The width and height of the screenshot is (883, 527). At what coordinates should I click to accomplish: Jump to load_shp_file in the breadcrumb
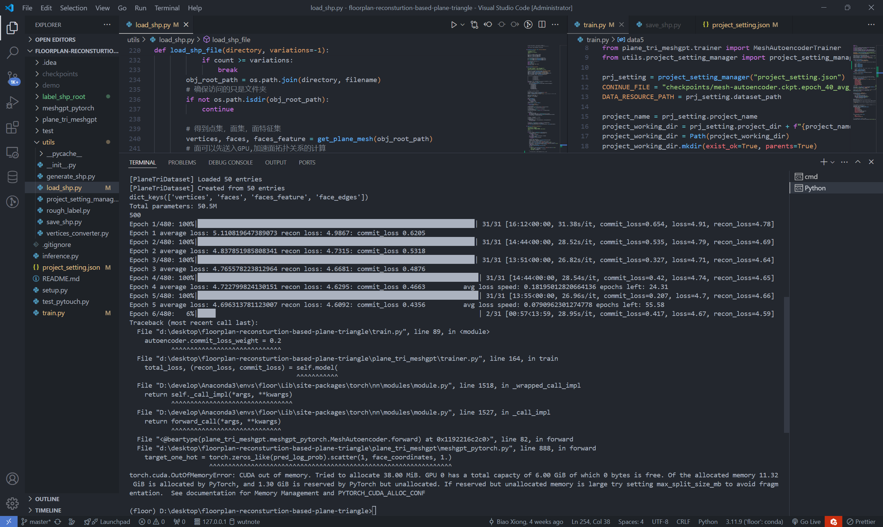(227, 40)
